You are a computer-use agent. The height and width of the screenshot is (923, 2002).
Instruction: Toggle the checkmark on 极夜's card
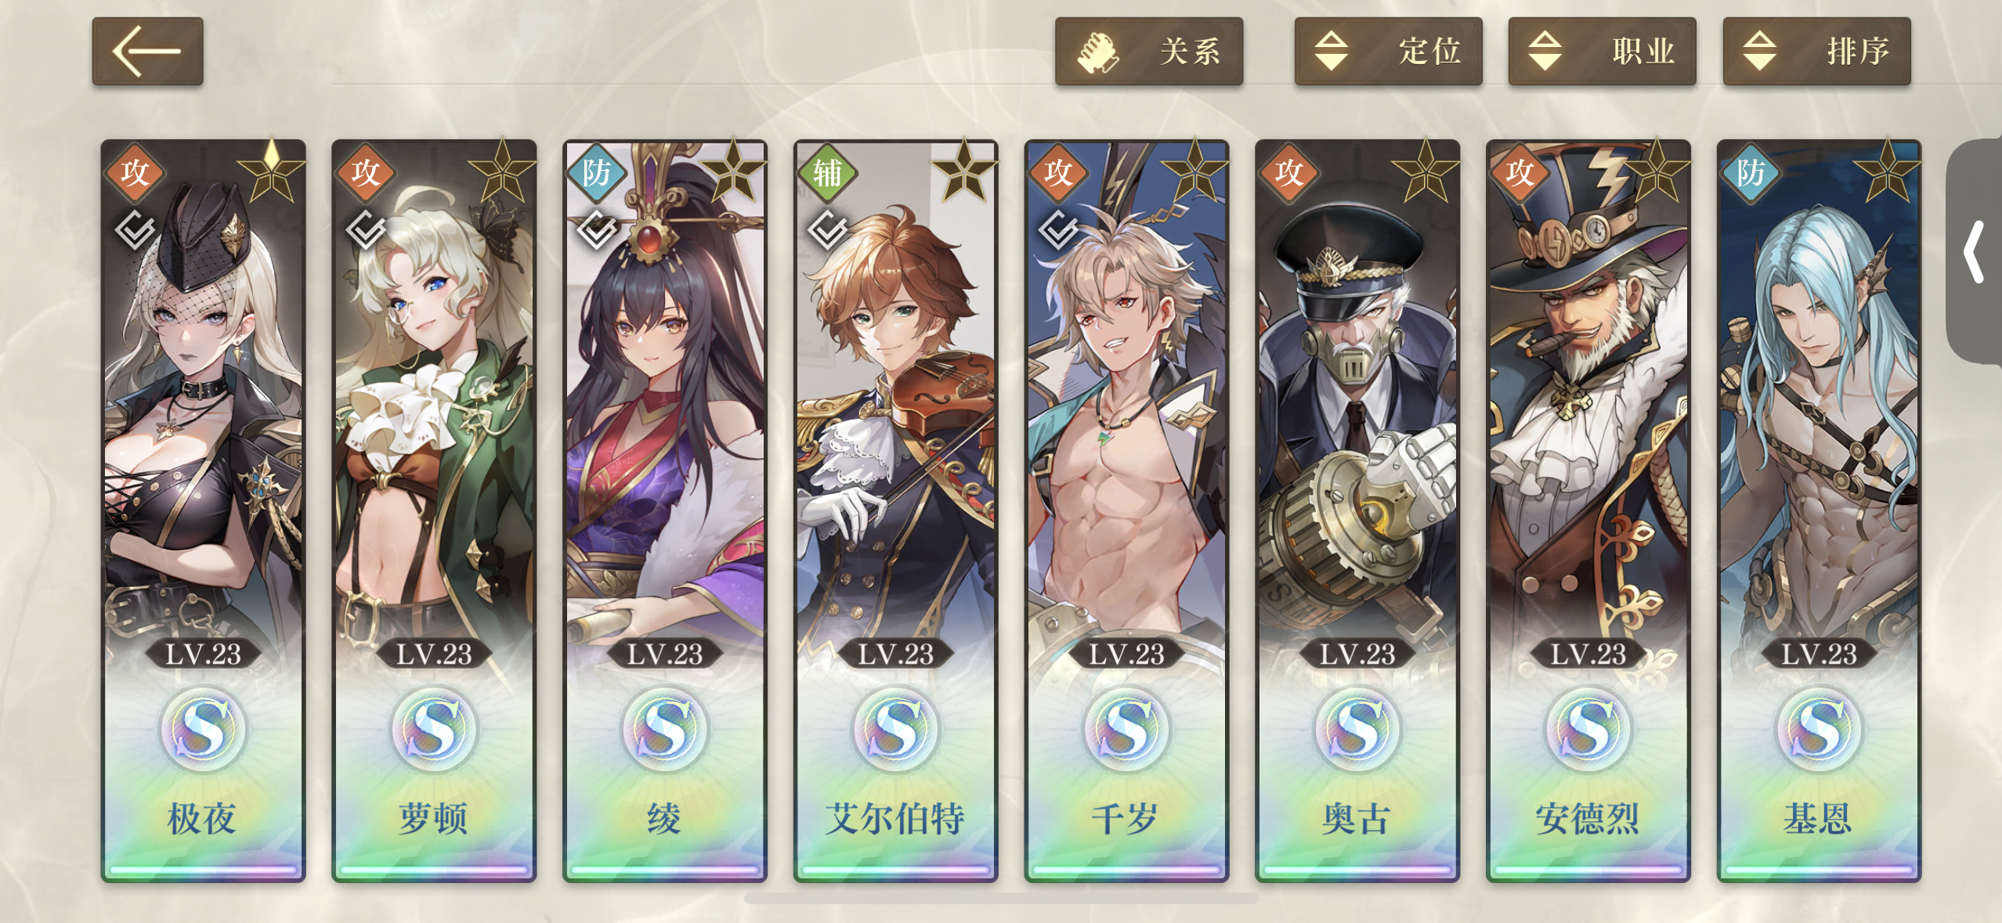pyautogui.click(x=136, y=229)
